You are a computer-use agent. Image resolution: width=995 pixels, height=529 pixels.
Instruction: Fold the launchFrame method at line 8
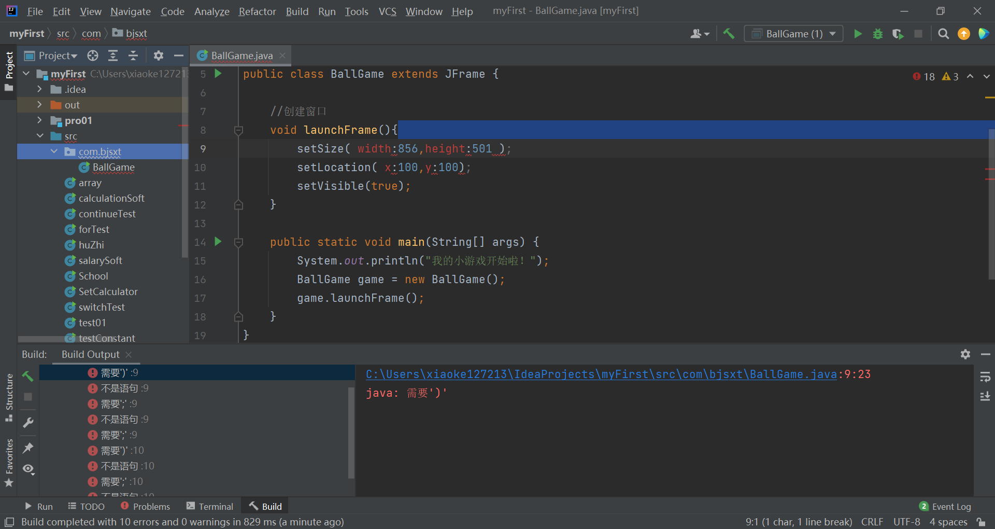tap(238, 130)
